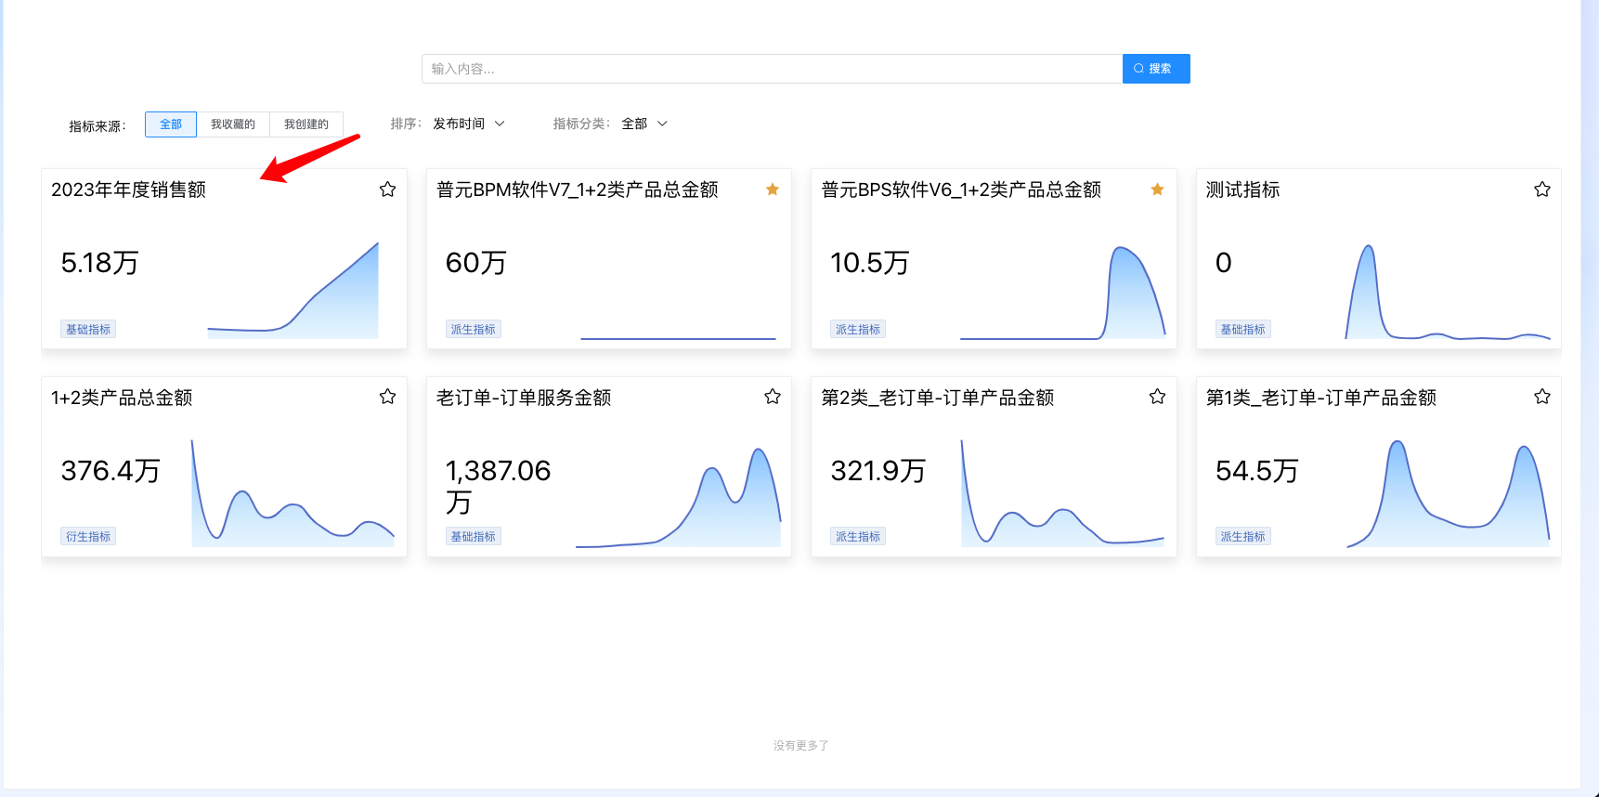Add 第1类_老订单 card to favorites
The height and width of the screenshot is (797, 1599).
(x=1541, y=397)
